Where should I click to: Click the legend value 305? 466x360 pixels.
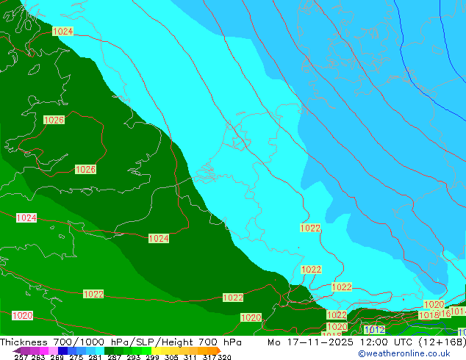coord(171,357)
